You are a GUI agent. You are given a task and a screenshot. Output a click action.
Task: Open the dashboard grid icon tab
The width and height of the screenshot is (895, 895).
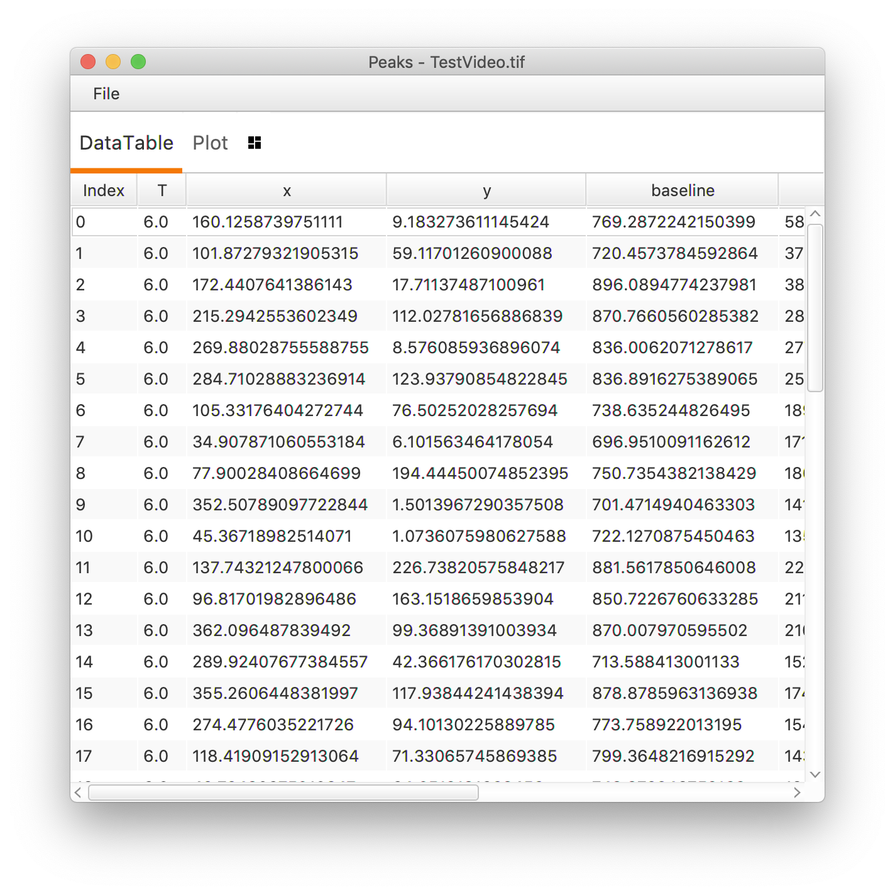(255, 143)
